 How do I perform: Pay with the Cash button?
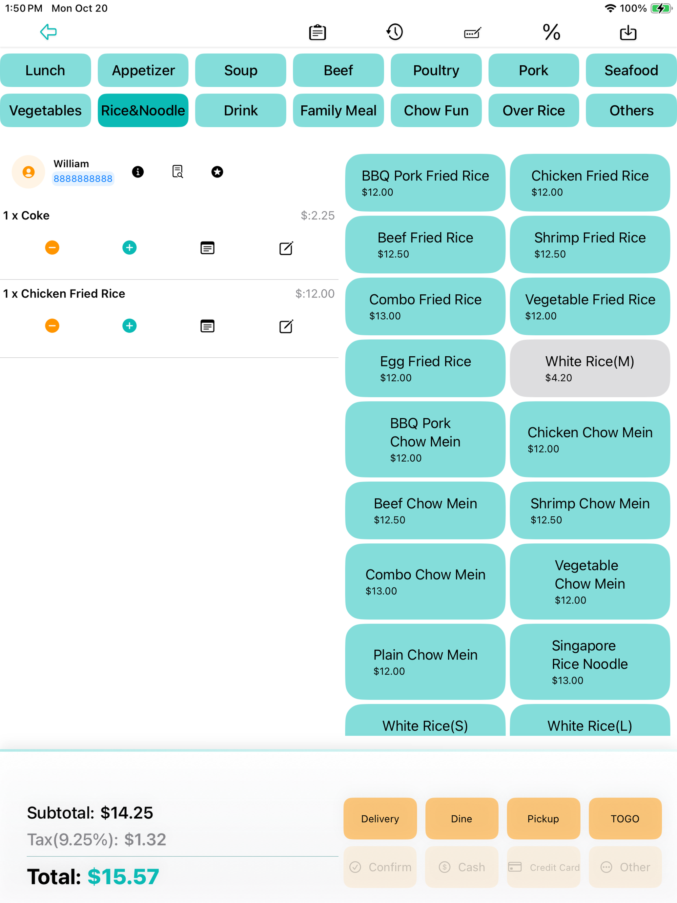click(x=462, y=867)
